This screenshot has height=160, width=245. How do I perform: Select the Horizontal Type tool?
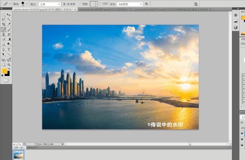pyautogui.click(x=9, y=49)
